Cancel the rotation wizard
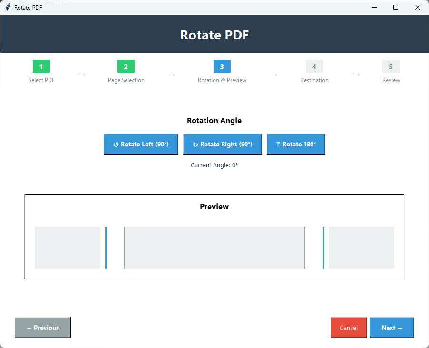The height and width of the screenshot is (348, 429). [x=348, y=327]
